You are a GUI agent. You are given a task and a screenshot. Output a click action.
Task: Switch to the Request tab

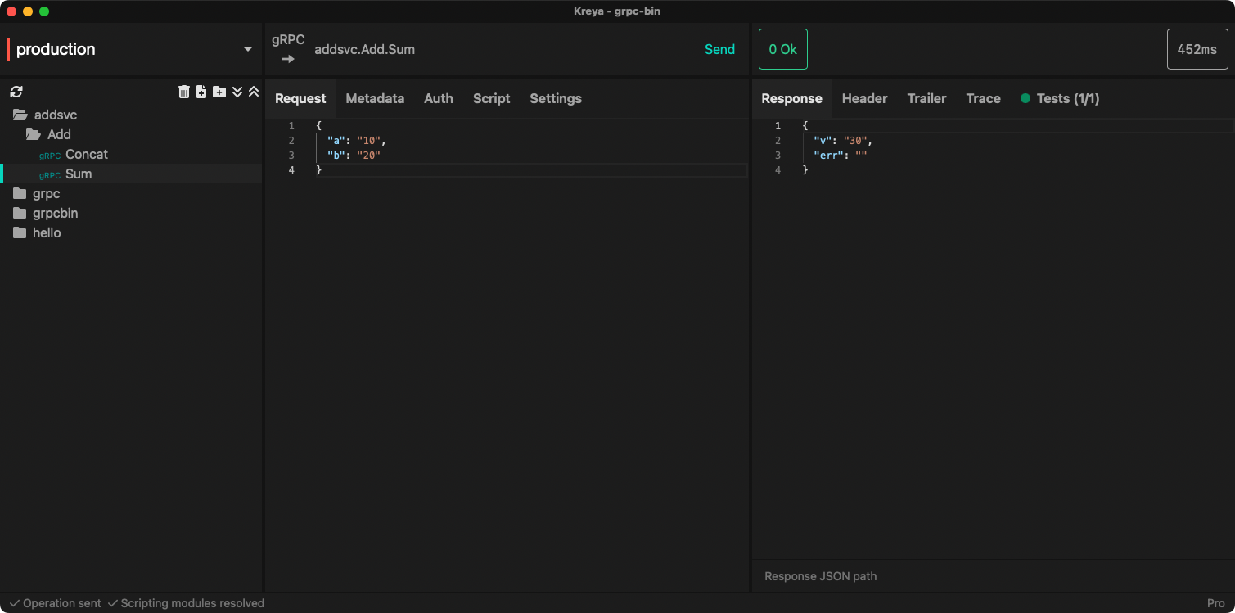point(300,98)
